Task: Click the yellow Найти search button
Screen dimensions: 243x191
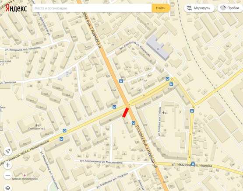Action: (161, 8)
